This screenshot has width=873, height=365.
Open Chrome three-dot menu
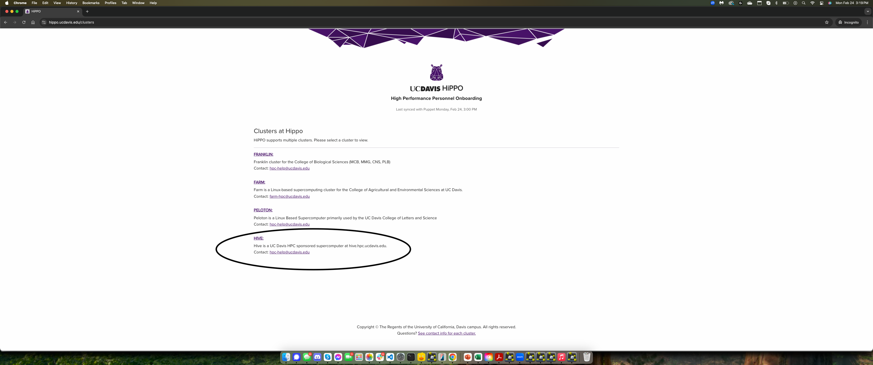[867, 22]
